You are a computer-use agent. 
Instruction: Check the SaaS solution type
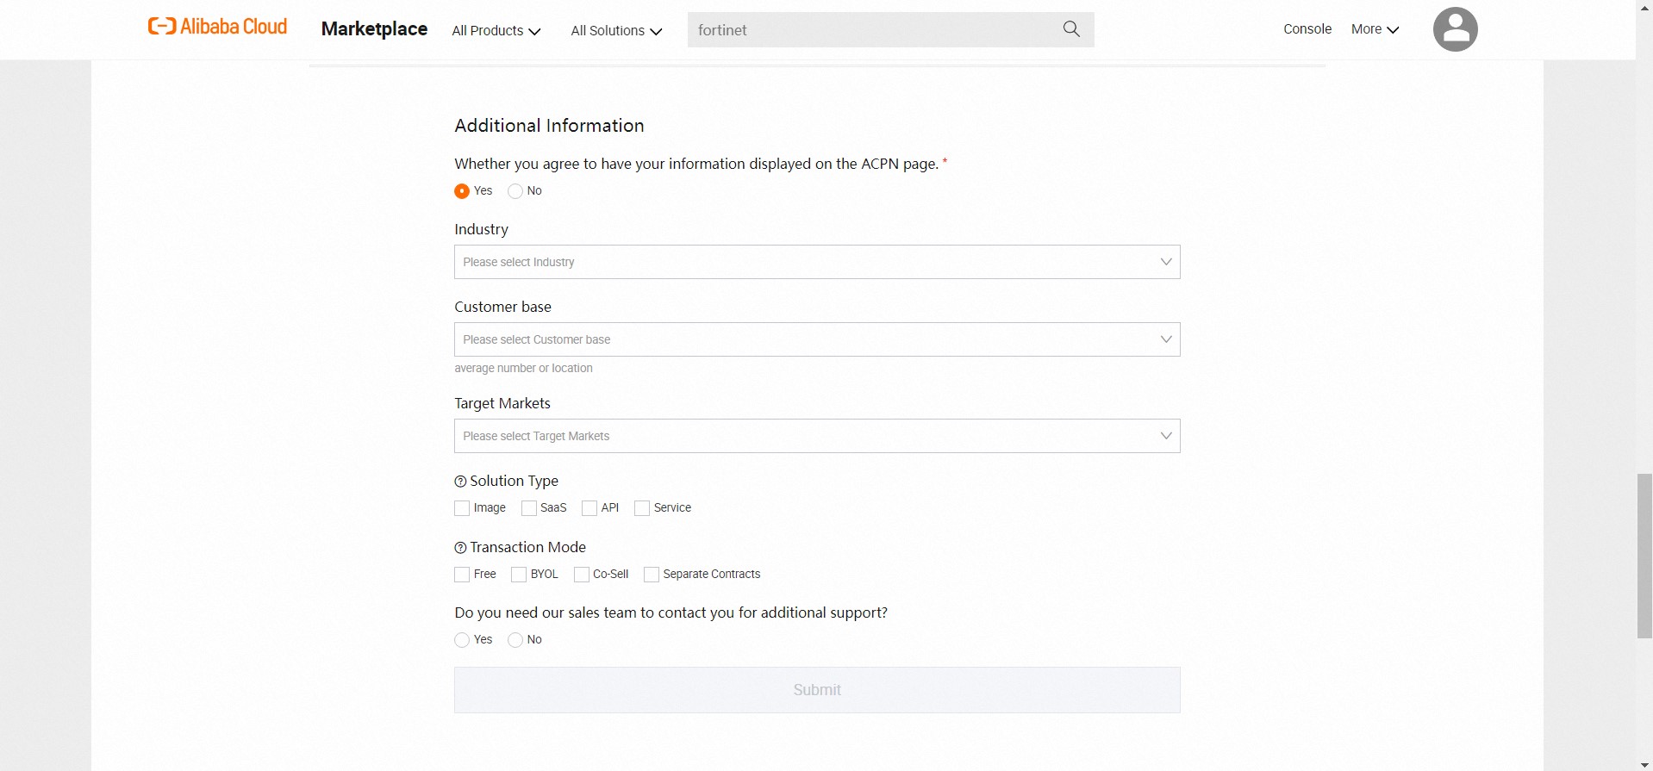tap(529, 508)
